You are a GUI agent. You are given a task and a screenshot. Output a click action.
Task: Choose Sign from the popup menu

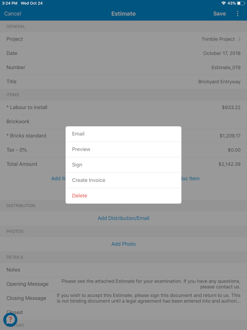(x=123, y=165)
